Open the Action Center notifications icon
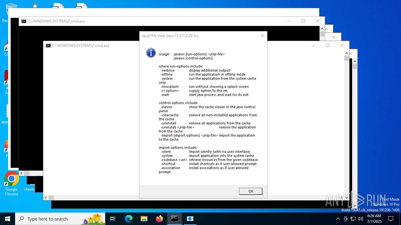Viewport: 401px width, 225px height. tap(391, 219)
